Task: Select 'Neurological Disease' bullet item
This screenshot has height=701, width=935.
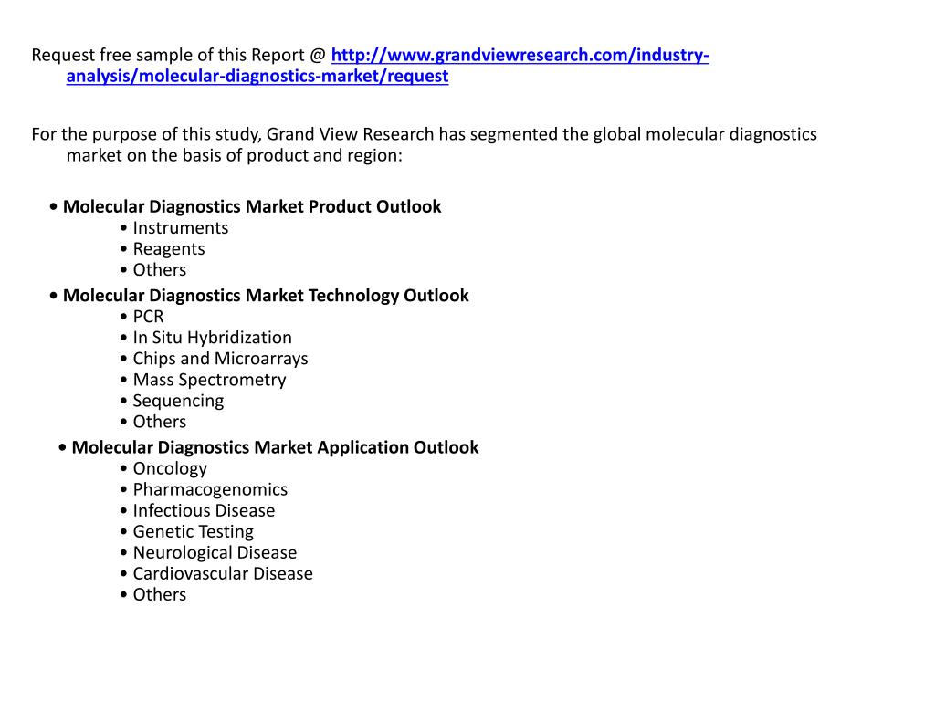Action: [215, 553]
